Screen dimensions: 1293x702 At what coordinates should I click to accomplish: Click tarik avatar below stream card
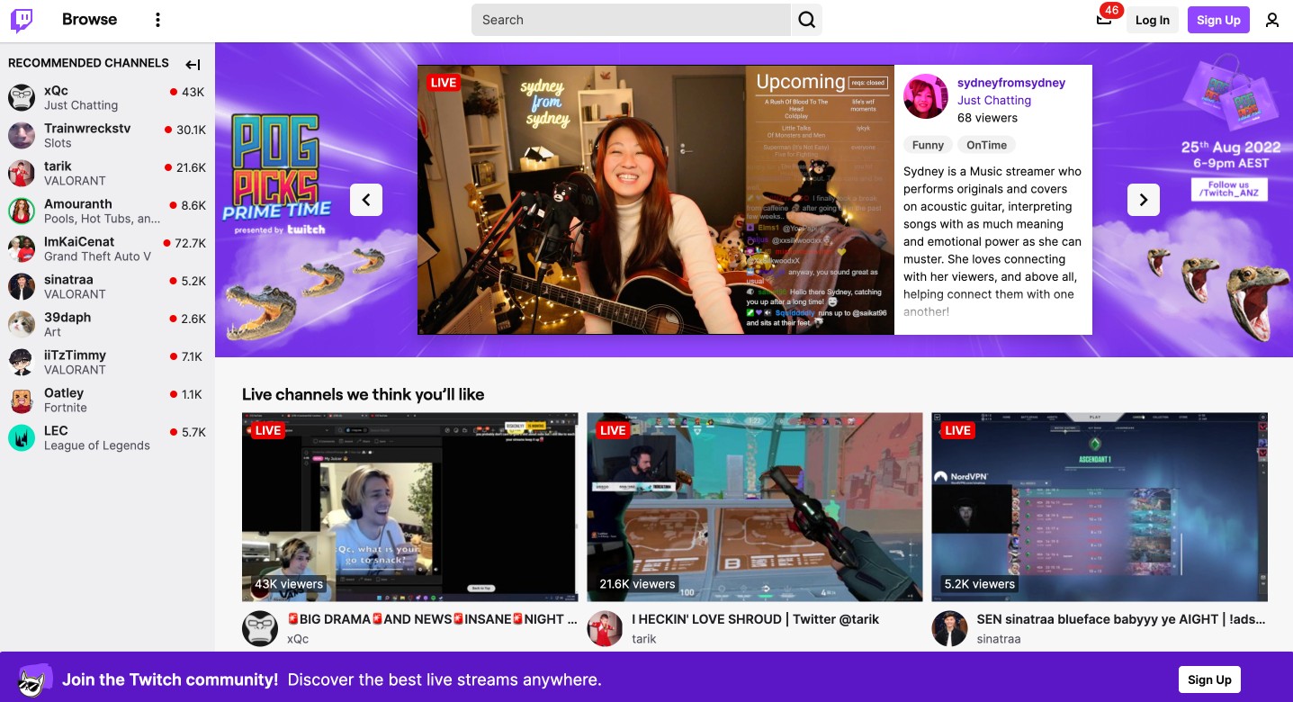(606, 628)
